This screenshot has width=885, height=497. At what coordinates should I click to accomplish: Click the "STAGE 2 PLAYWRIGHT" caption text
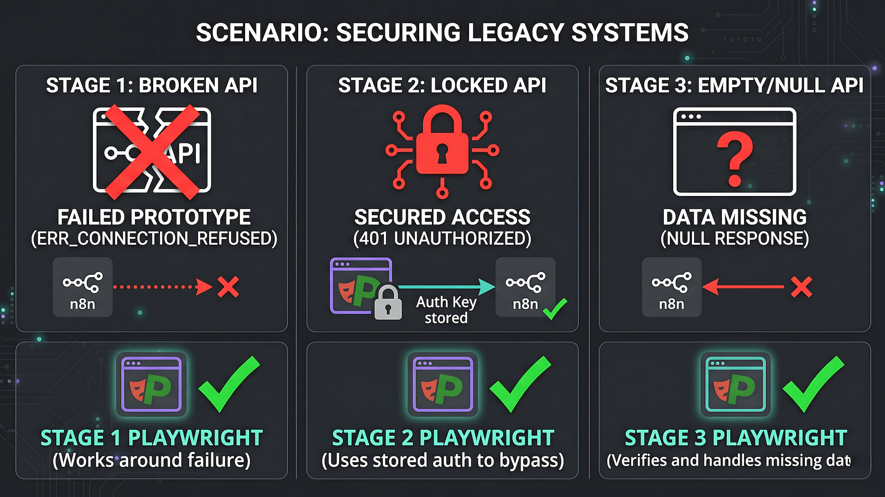tap(442, 438)
